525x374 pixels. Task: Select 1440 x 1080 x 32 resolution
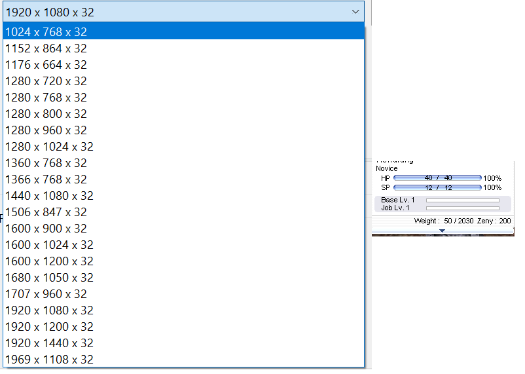183,196
